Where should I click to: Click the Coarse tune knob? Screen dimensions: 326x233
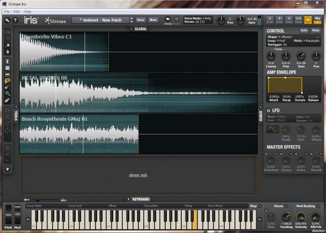pos(271,56)
